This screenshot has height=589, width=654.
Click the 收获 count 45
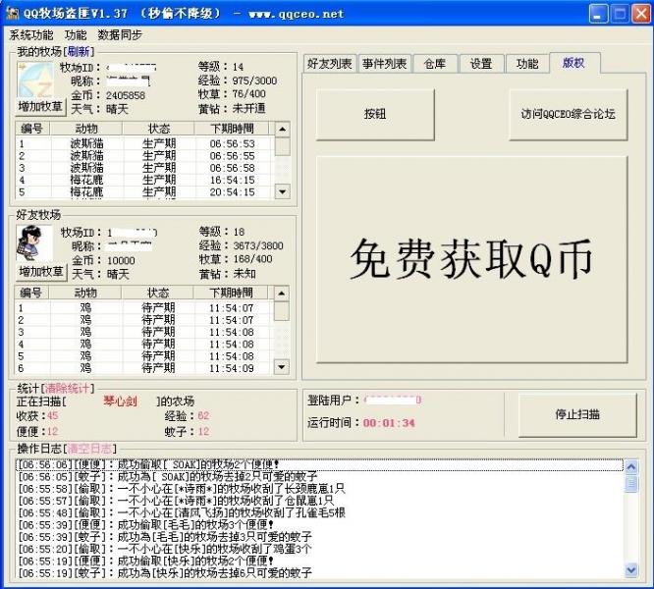[53, 415]
